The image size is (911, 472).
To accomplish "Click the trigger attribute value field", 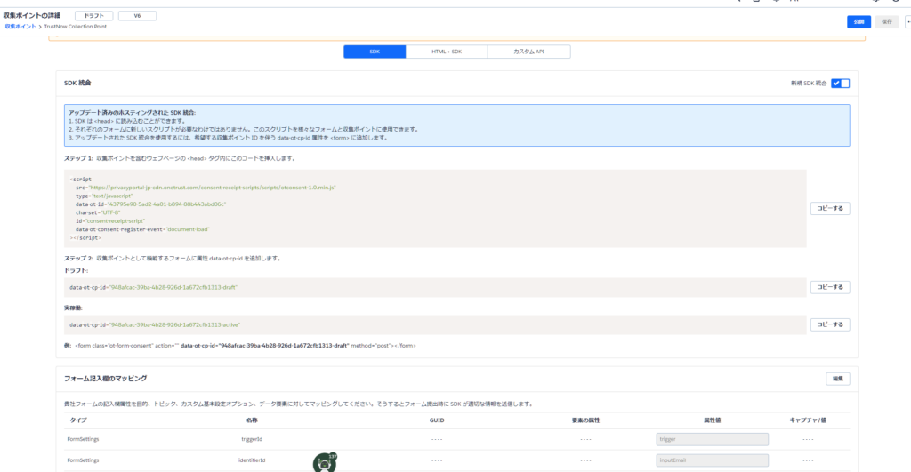I will tap(712, 439).
